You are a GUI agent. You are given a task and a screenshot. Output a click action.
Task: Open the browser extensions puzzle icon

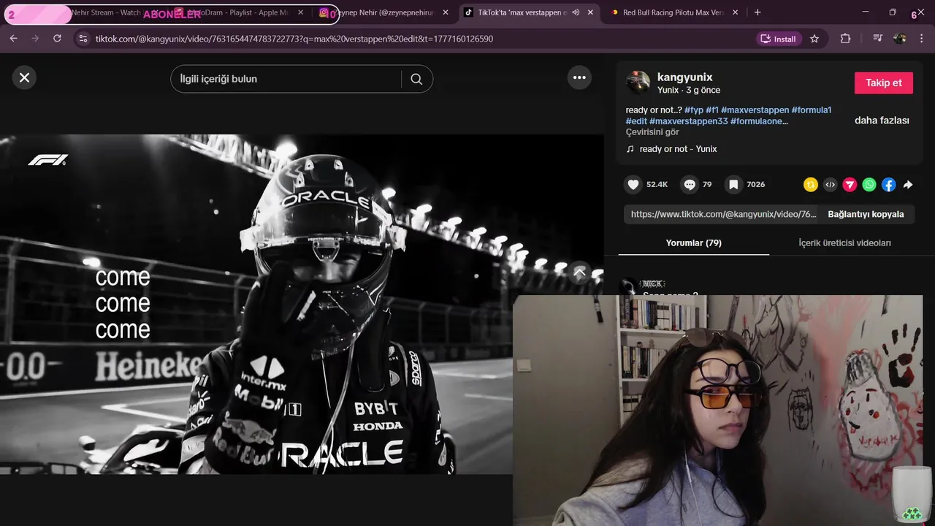[x=846, y=39]
